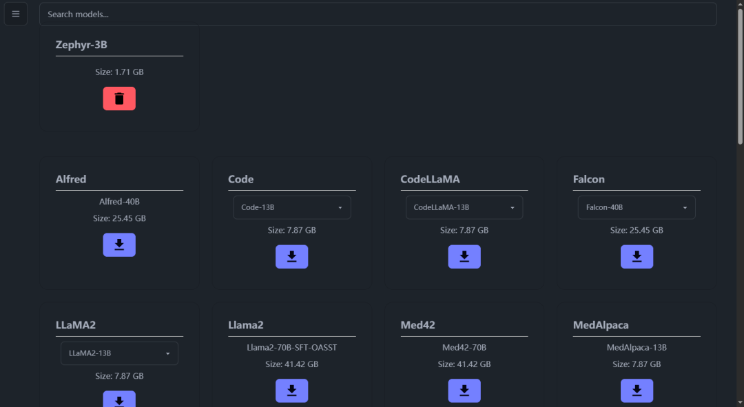Download the Alfred-40B model
Image resolution: width=744 pixels, height=407 pixels.
(x=119, y=244)
